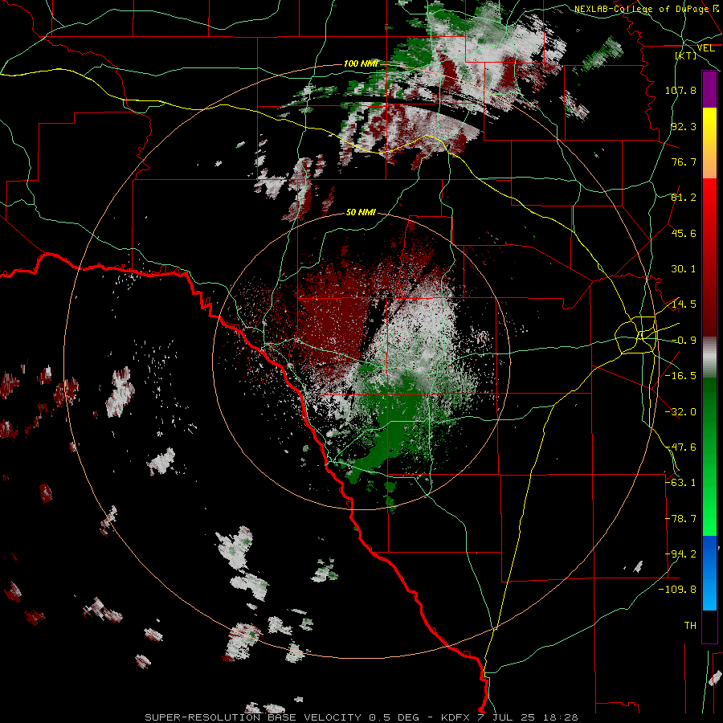Select the 14.5 velocity scale value
Viewport: 723px width, 723px height.
pos(684,304)
